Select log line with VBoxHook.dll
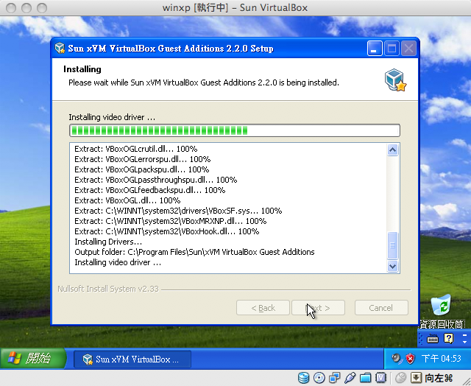 tap(167, 231)
